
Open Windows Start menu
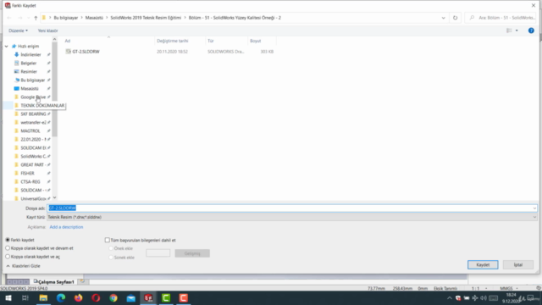tap(8, 297)
